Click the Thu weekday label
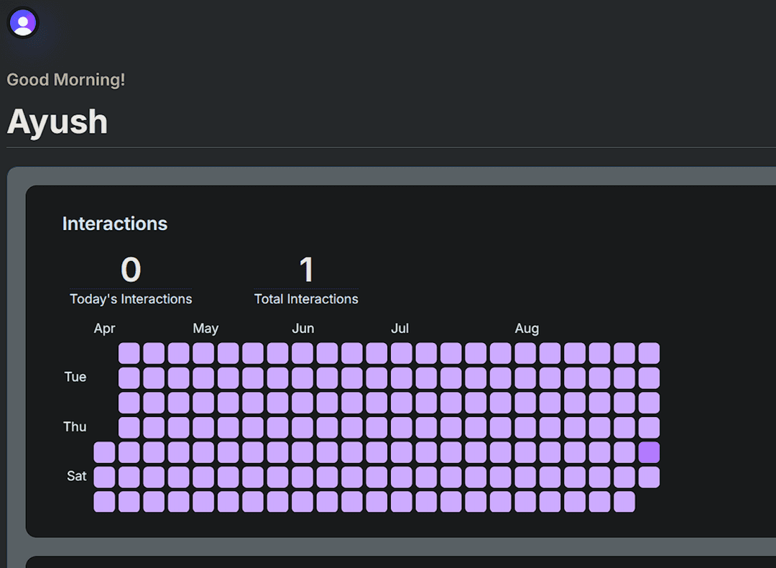Image resolution: width=776 pixels, height=568 pixels. tap(75, 426)
